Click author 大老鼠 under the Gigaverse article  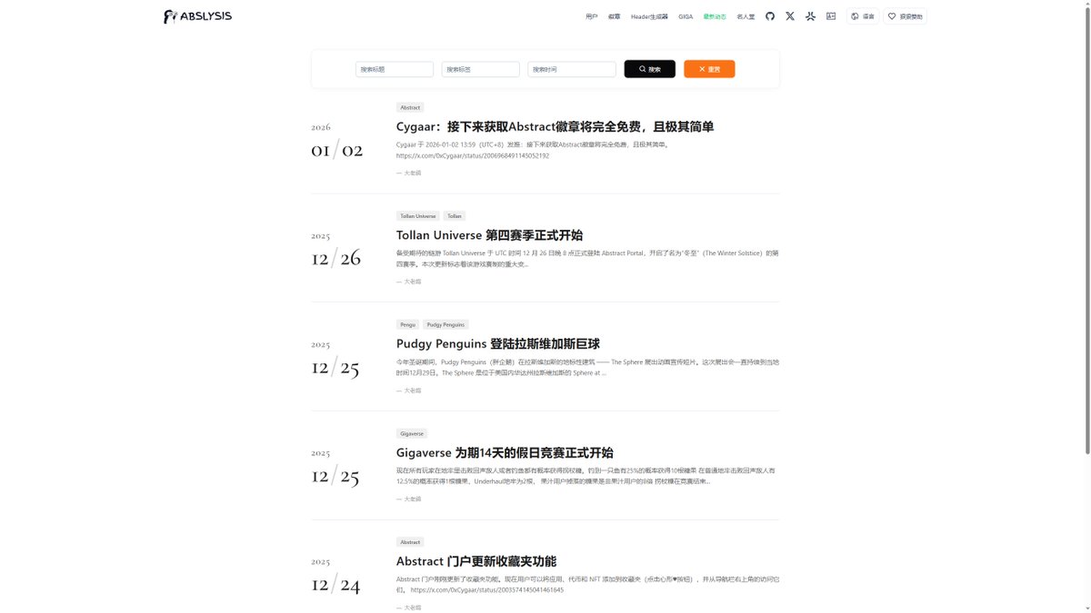click(x=413, y=499)
